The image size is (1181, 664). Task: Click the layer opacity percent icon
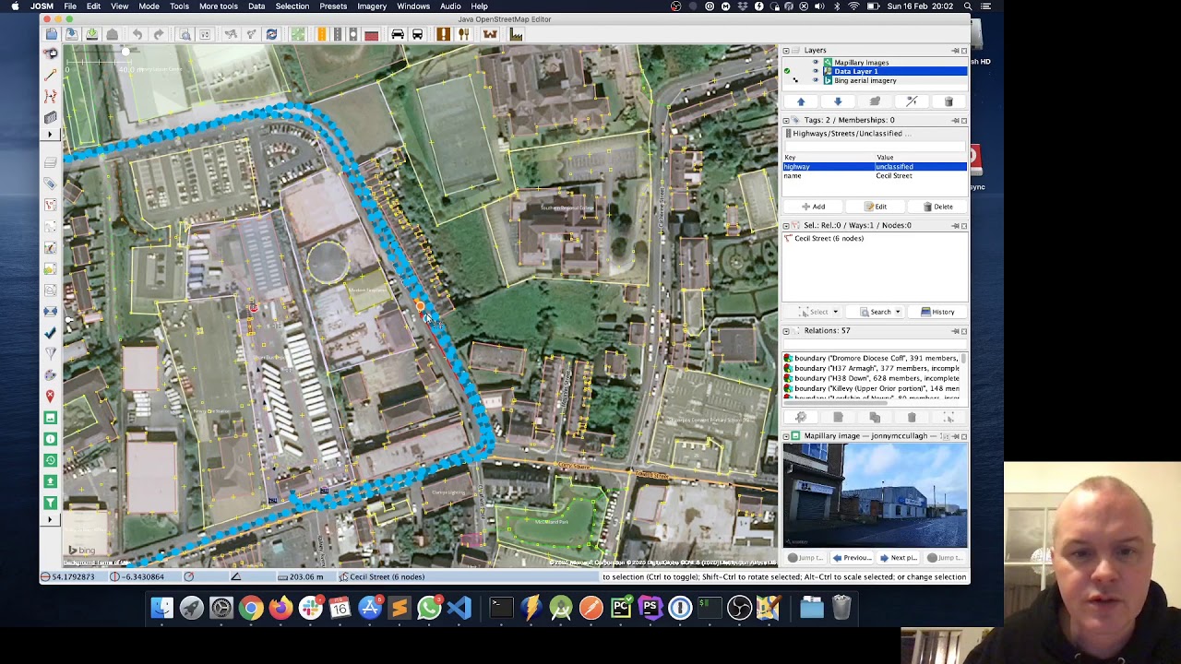(912, 101)
